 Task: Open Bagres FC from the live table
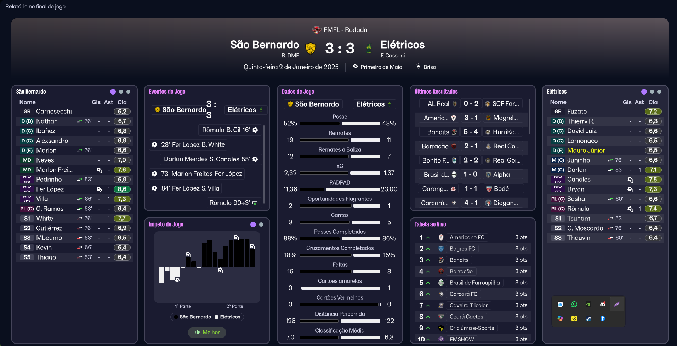[462, 249]
